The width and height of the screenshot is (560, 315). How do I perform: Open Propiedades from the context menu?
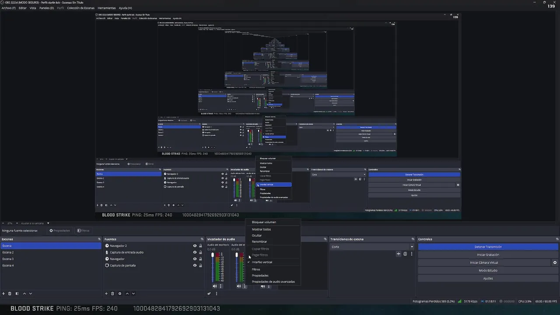point(273,276)
